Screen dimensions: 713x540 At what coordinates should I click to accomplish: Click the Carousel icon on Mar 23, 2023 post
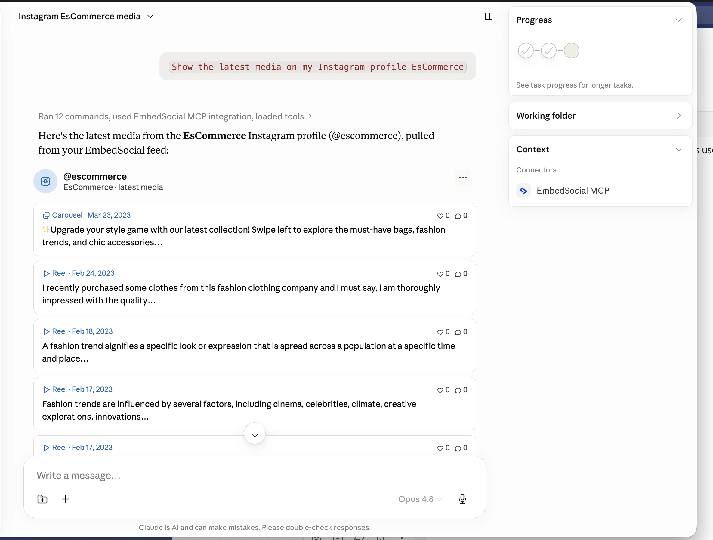(46, 215)
